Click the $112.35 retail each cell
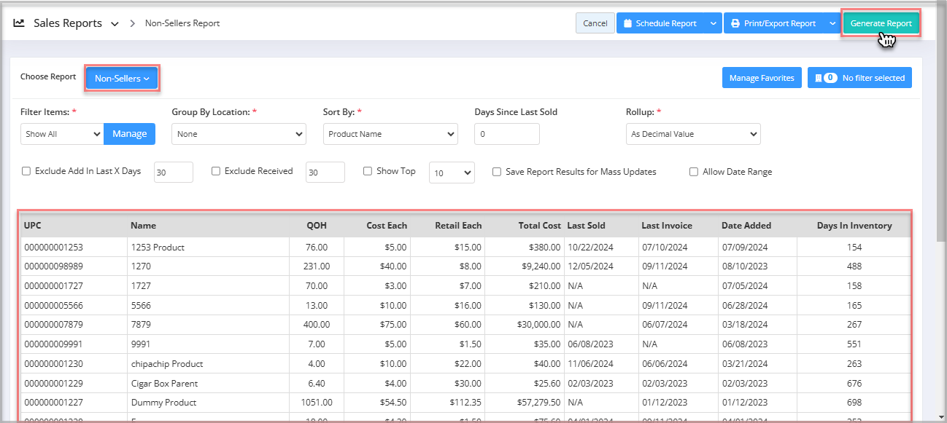This screenshot has height=423, width=947. click(x=449, y=402)
